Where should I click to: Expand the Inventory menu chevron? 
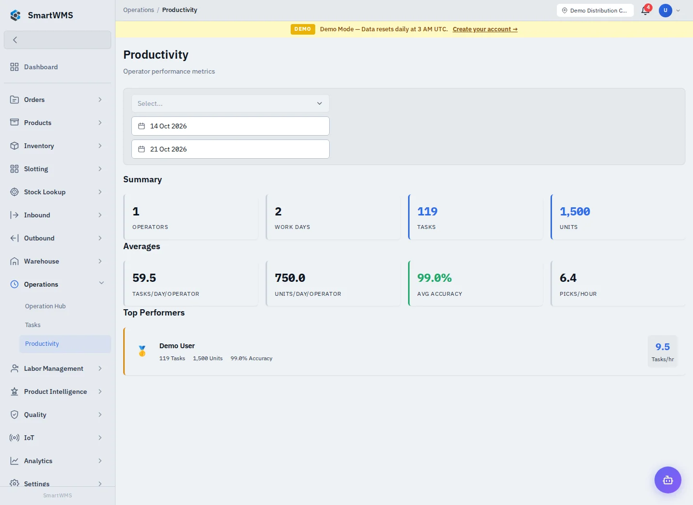coord(100,146)
